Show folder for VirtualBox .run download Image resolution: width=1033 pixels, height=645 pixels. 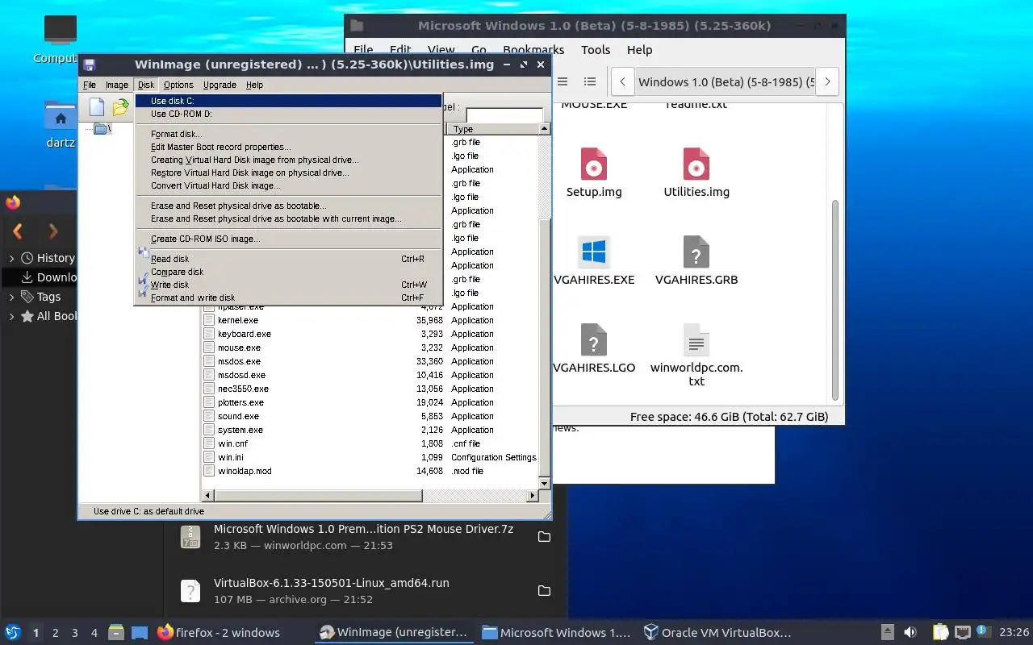(544, 591)
